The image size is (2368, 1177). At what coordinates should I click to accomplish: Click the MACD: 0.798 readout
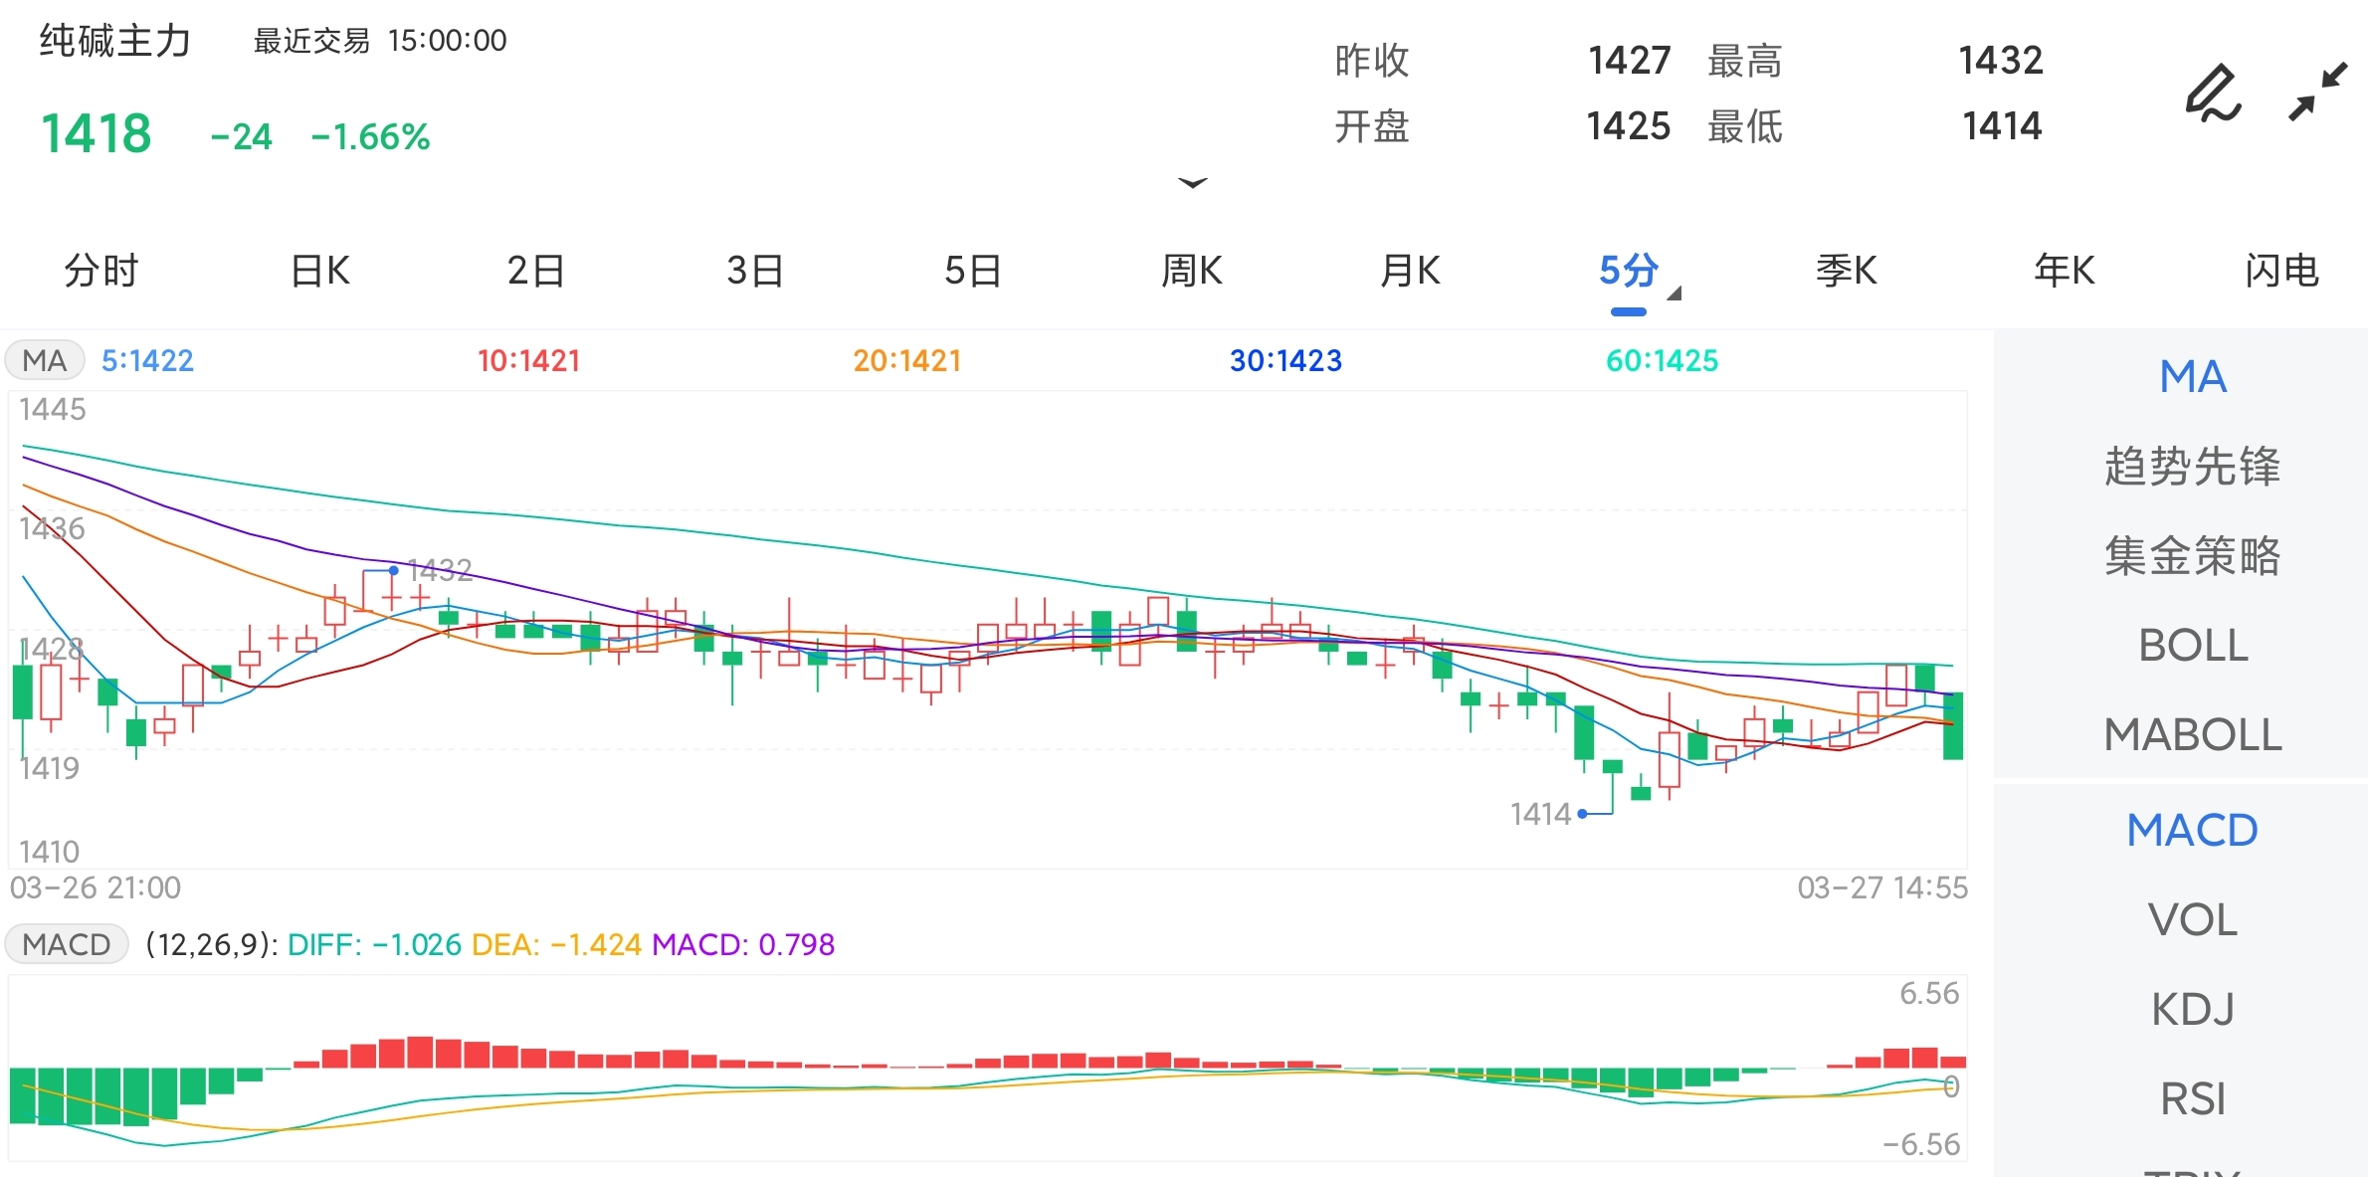(743, 944)
